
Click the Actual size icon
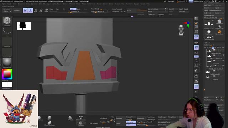pos(196,26)
